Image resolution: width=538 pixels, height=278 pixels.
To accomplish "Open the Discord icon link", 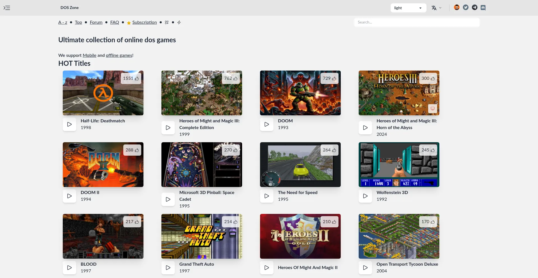I will (x=483, y=8).
